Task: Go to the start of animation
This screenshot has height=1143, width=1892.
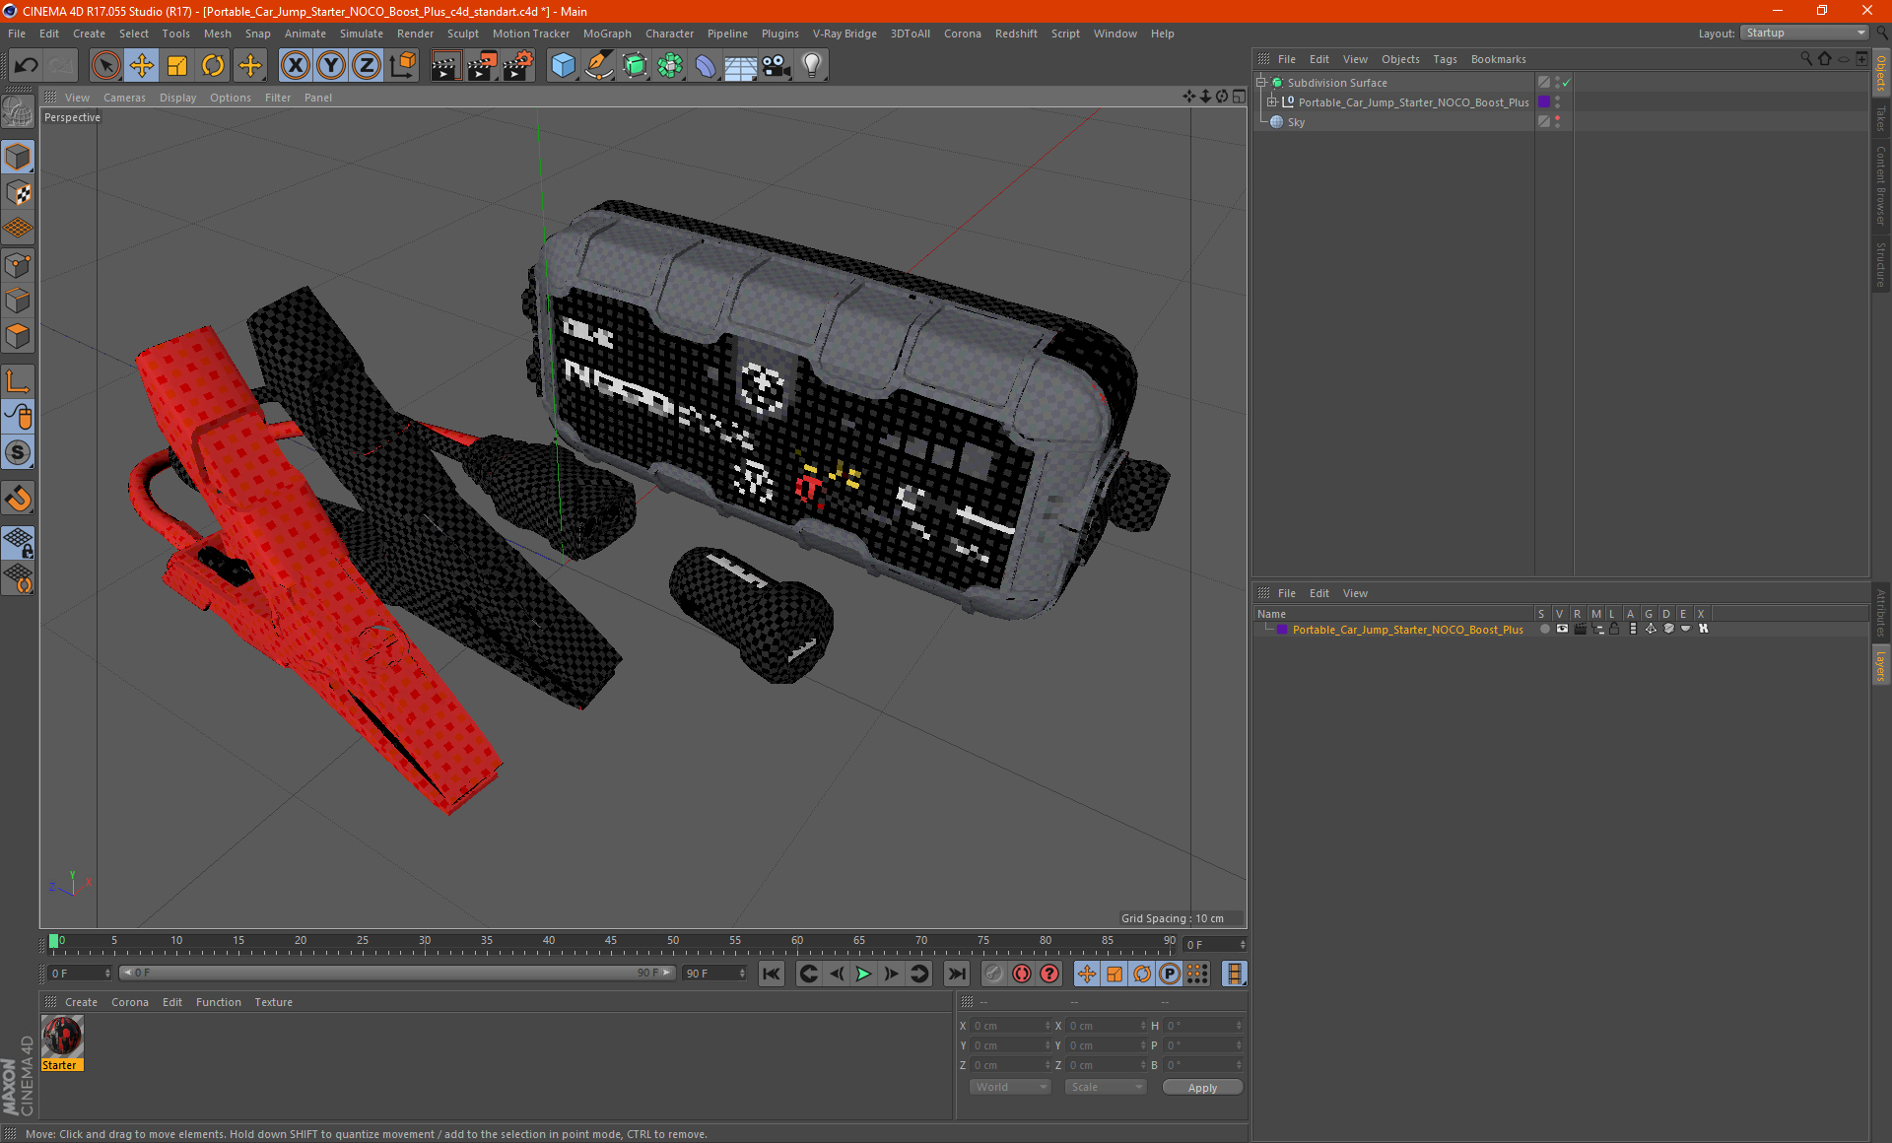Action: click(x=772, y=974)
